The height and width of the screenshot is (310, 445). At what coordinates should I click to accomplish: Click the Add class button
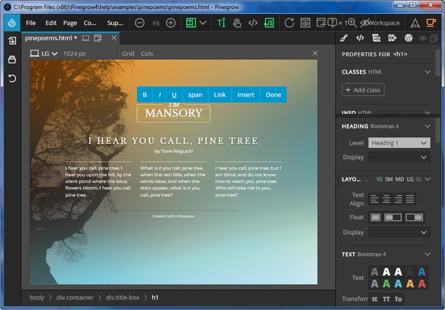[x=363, y=90]
